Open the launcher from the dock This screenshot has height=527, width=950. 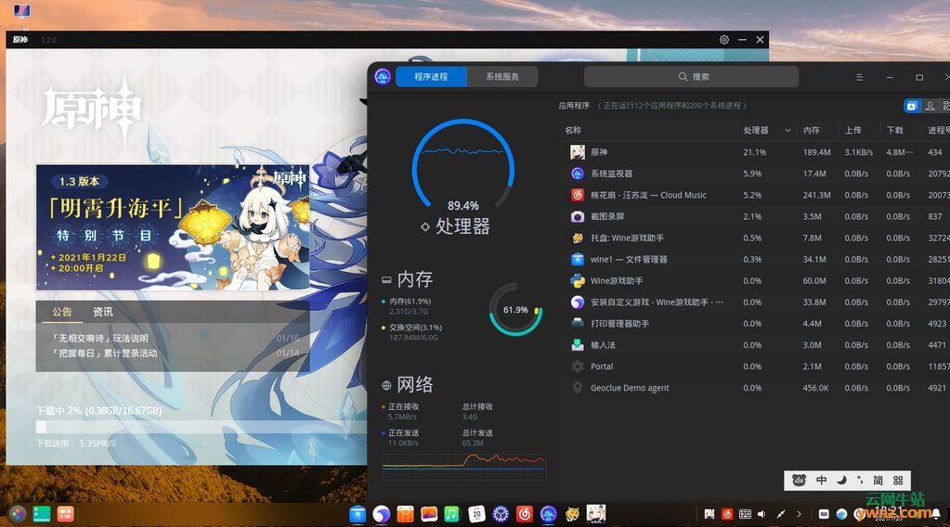click(x=18, y=514)
